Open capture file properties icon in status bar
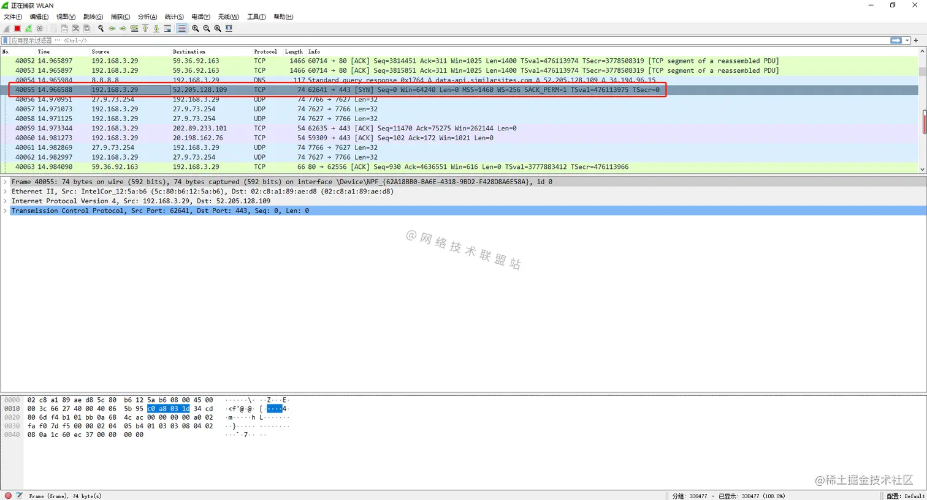The image size is (927, 500). click(x=19, y=496)
